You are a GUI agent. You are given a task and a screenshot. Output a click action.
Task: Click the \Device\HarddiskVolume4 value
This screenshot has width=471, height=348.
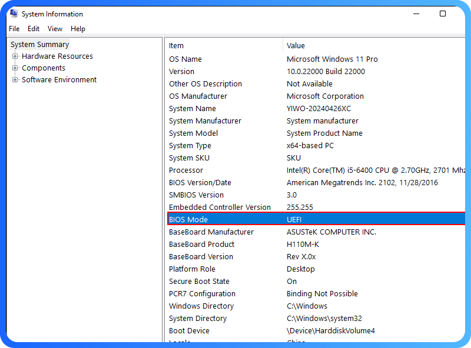click(x=331, y=330)
